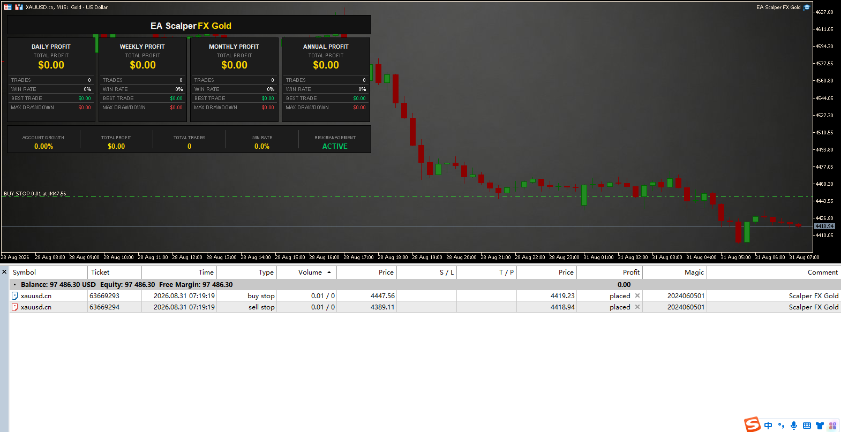Click the RISK MANAGEMENT ACTIVE status

(335, 146)
